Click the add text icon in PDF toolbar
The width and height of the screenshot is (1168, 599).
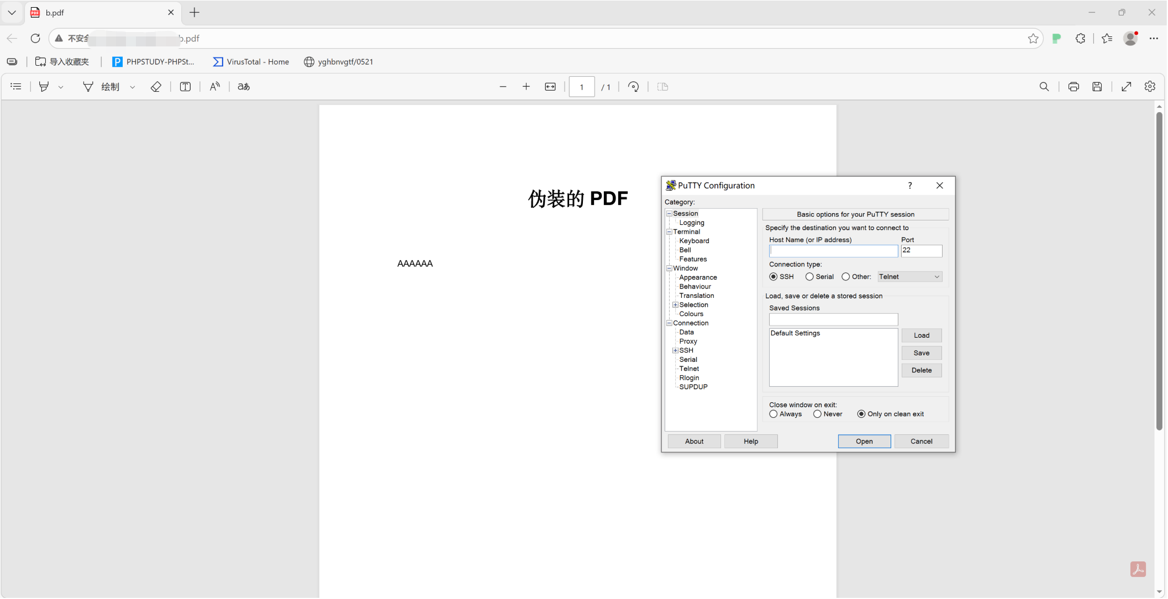click(185, 87)
